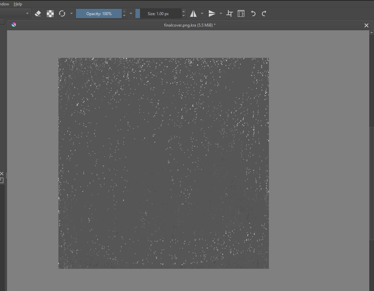Select the finalcover.png.kra document title
The width and height of the screenshot is (374, 291).
(190, 25)
